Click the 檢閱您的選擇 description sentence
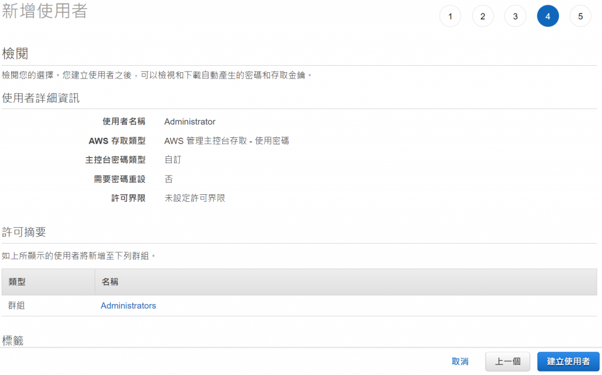 tap(156, 75)
